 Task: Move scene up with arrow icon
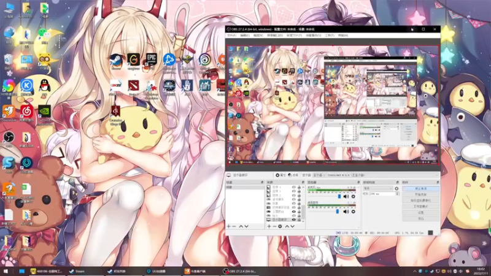coord(241,226)
